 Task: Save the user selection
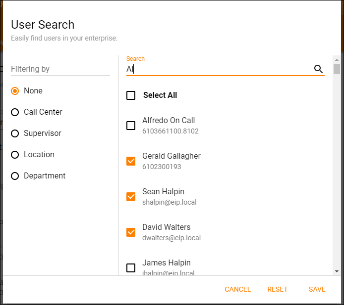pyautogui.click(x=317, y=289)
